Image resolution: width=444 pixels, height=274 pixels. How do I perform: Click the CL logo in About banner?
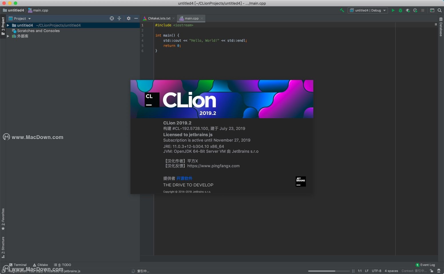[152, 100]
